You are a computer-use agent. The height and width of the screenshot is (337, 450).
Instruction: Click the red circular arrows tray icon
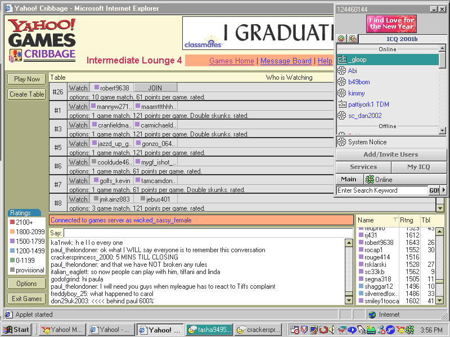pos(323,330)
